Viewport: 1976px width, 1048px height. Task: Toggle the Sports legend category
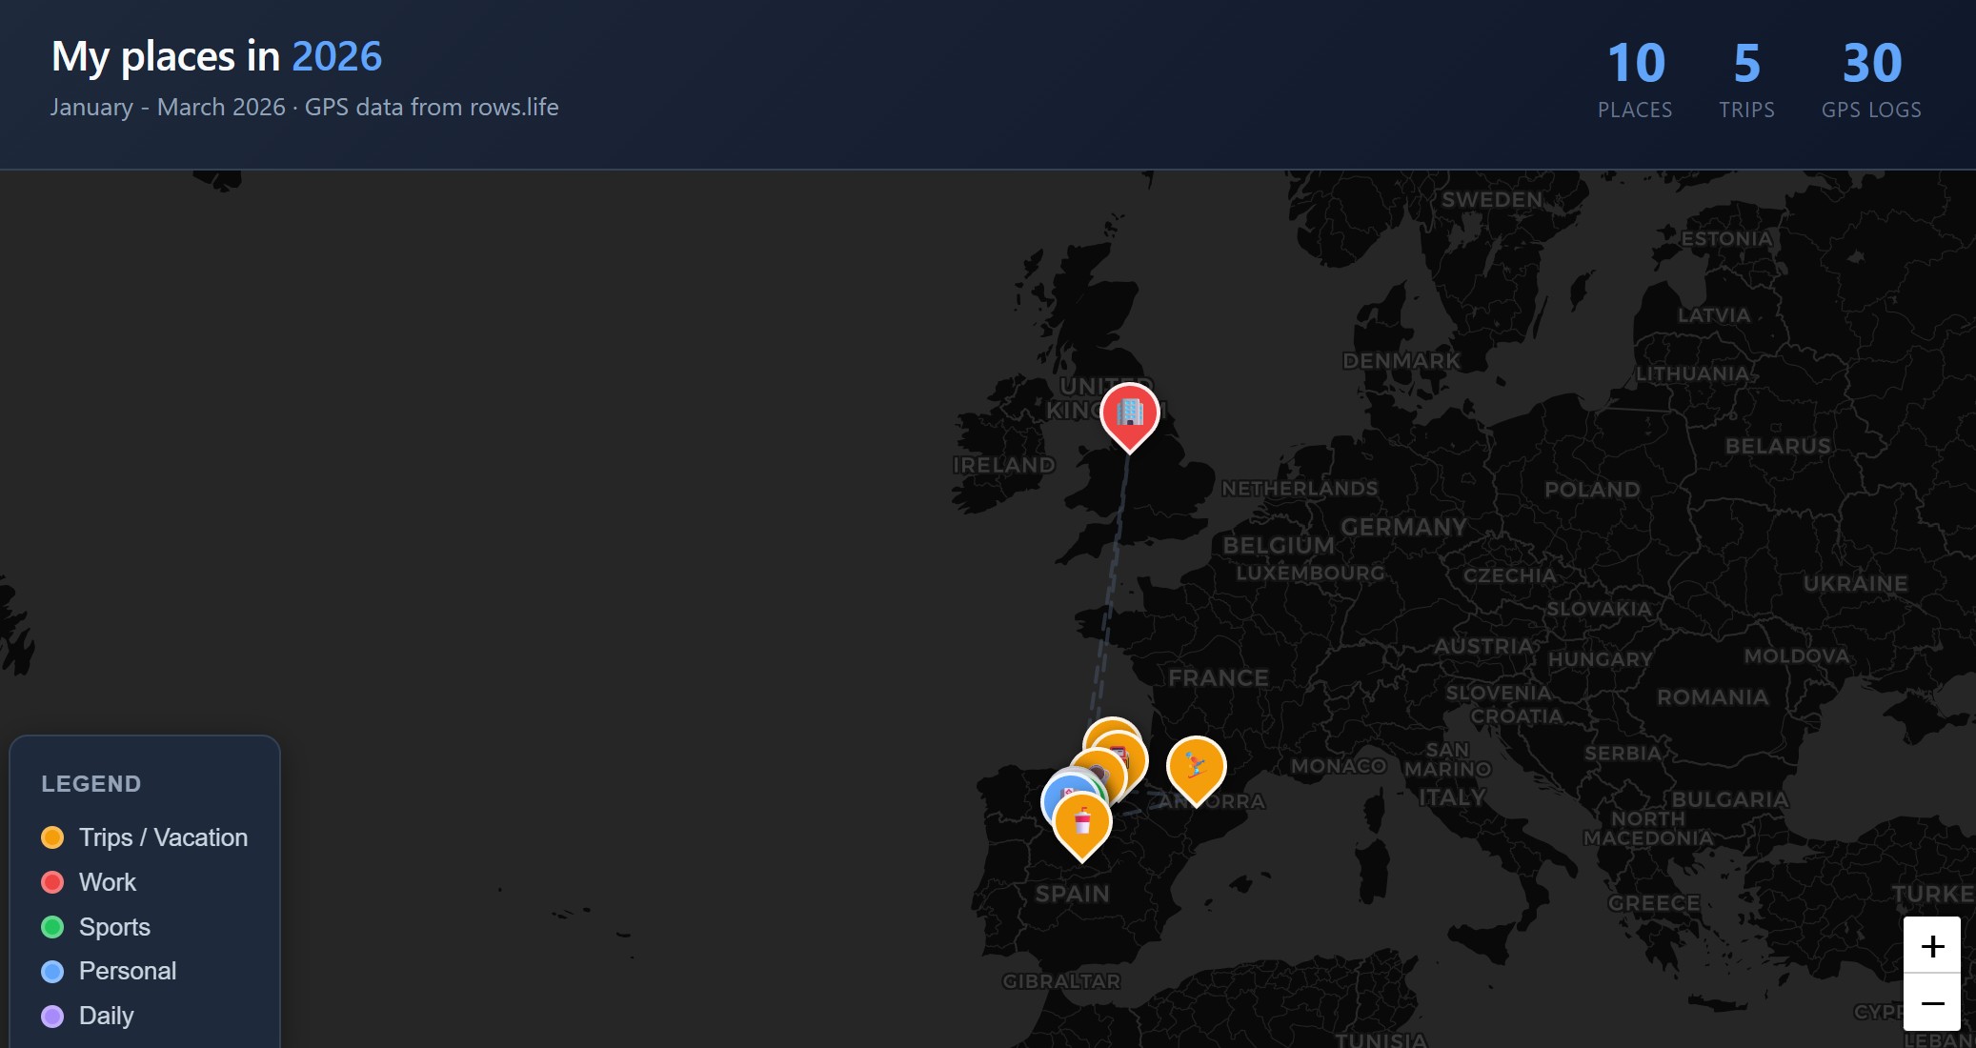click(x=114, y=927)
